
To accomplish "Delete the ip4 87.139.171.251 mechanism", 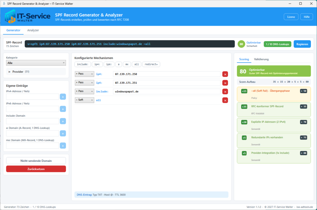I will pyautogui.click(x=225, y=83).
